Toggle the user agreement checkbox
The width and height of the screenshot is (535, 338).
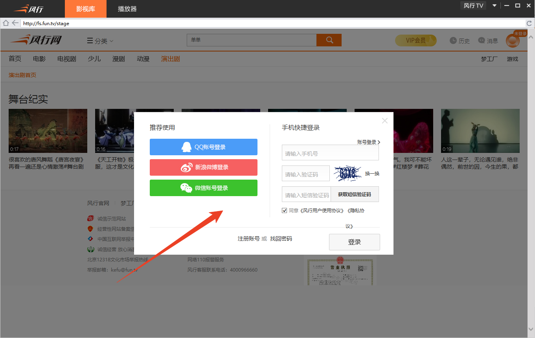click(285, 211)
